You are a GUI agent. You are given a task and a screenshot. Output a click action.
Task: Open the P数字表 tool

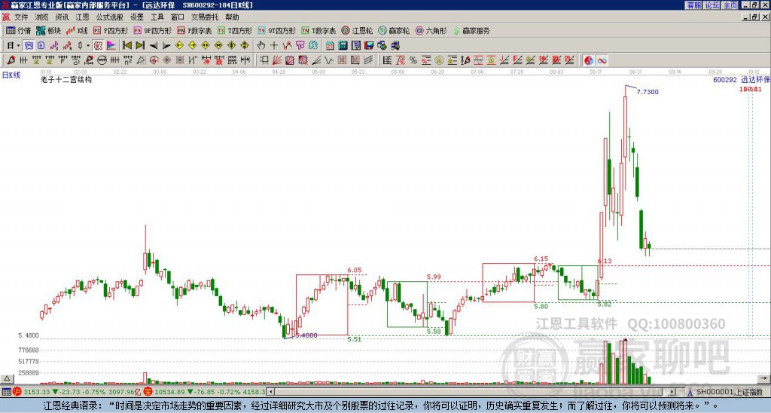[195, 30]
